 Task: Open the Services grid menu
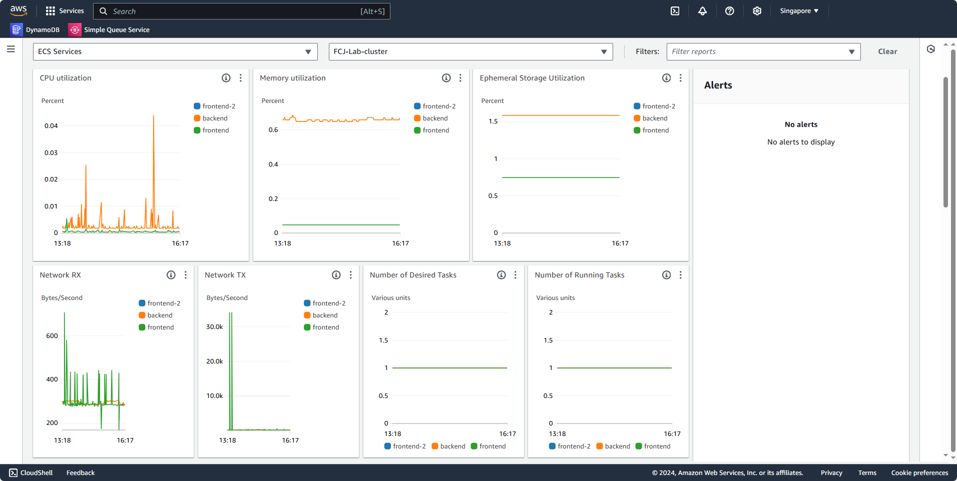pos(51,11)
